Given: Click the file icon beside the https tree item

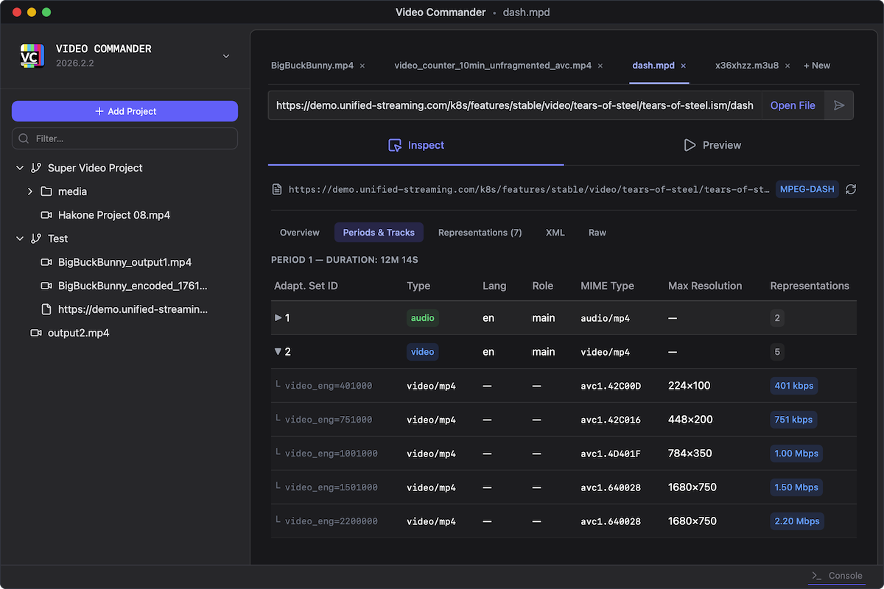Looking at the screenshot, I should pyautogui.click(x=46, y=309).
